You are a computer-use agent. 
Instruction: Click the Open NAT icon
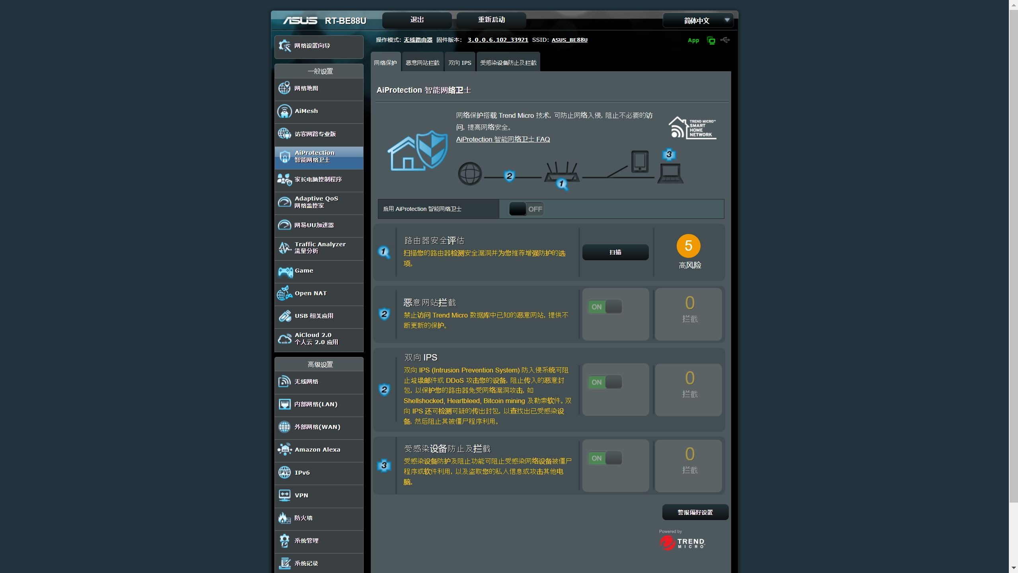click(284, 293)
